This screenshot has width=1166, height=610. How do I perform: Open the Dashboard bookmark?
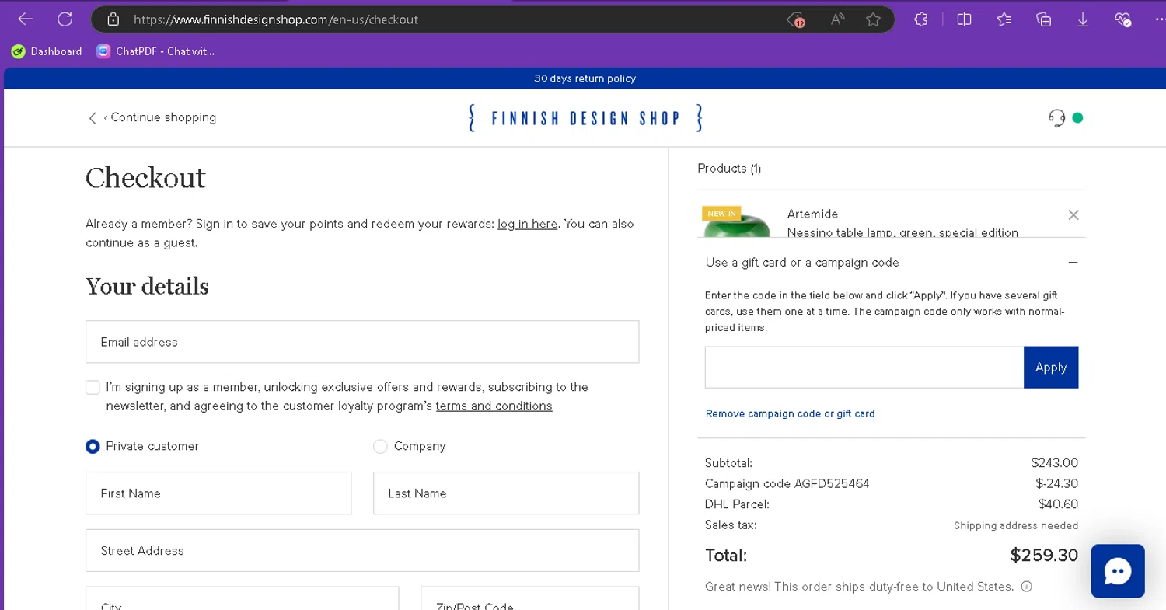pos(47,51)
